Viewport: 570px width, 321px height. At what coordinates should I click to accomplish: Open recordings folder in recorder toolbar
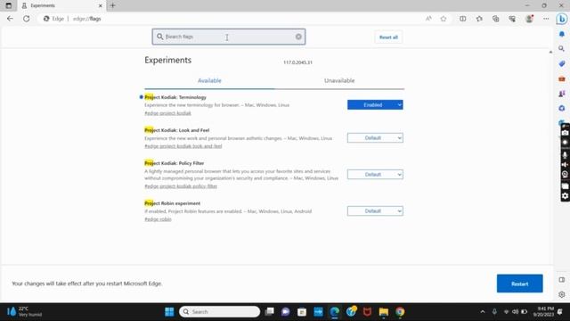tap(565, 186)
